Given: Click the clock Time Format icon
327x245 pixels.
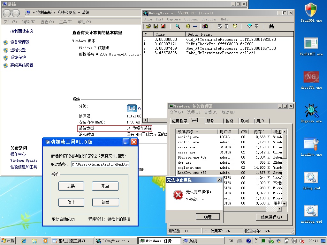Looking at the screenshot, I should (235, 26).
